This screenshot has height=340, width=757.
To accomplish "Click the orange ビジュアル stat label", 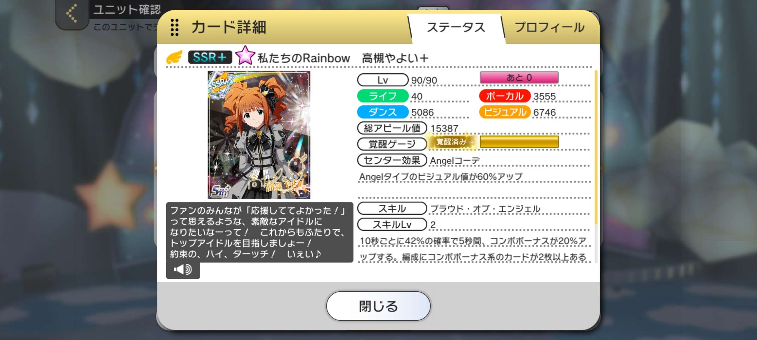I will [x=505, y=112].
